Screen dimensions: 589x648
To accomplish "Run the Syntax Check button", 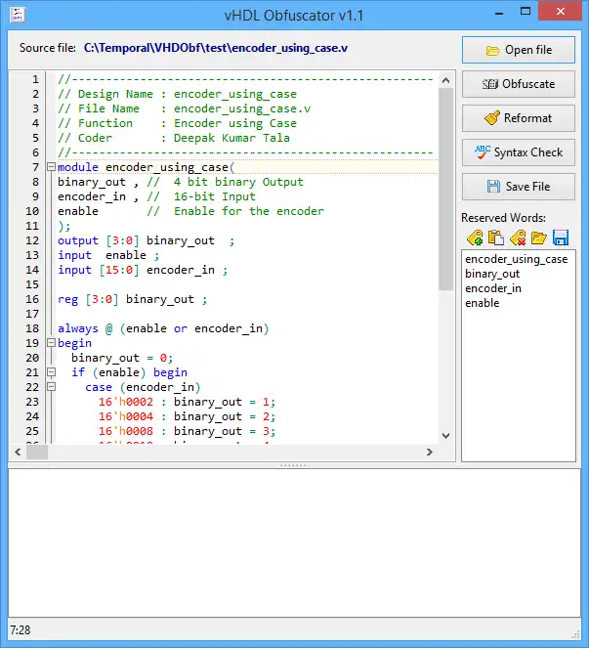I will tap(519, 152).
